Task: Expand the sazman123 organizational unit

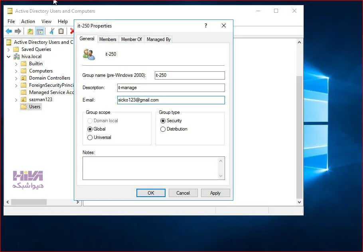Action: [16, 100]
